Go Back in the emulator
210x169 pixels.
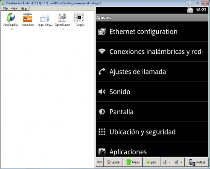click(x=152, y=162)
